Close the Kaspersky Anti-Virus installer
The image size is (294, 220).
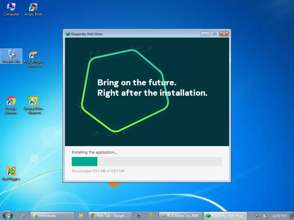[224, 34]
